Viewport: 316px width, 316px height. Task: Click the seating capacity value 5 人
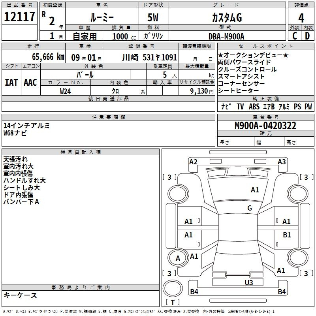pos(170,75)
